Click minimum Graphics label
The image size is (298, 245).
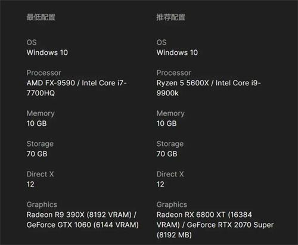click(42, 204)
